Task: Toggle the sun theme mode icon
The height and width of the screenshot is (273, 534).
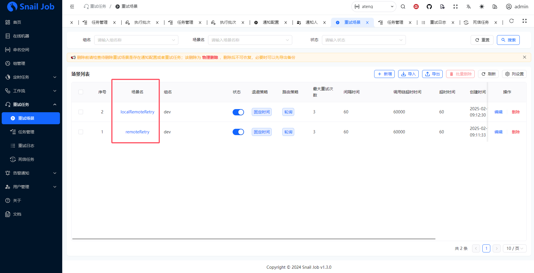Action: (x=482, y=7)
